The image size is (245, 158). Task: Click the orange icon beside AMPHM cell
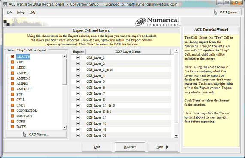click(x=12, y=78)
